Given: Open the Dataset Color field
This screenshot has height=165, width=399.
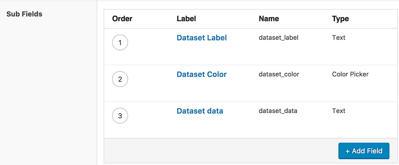Looking at the screenshot, I should (202, 74).
